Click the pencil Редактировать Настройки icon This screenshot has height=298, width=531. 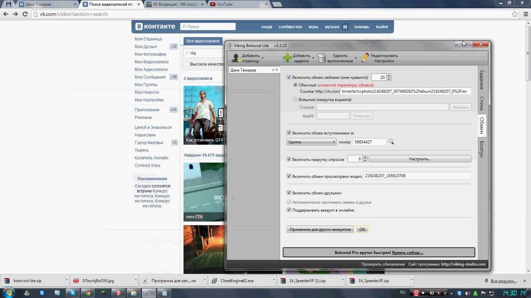365,58
